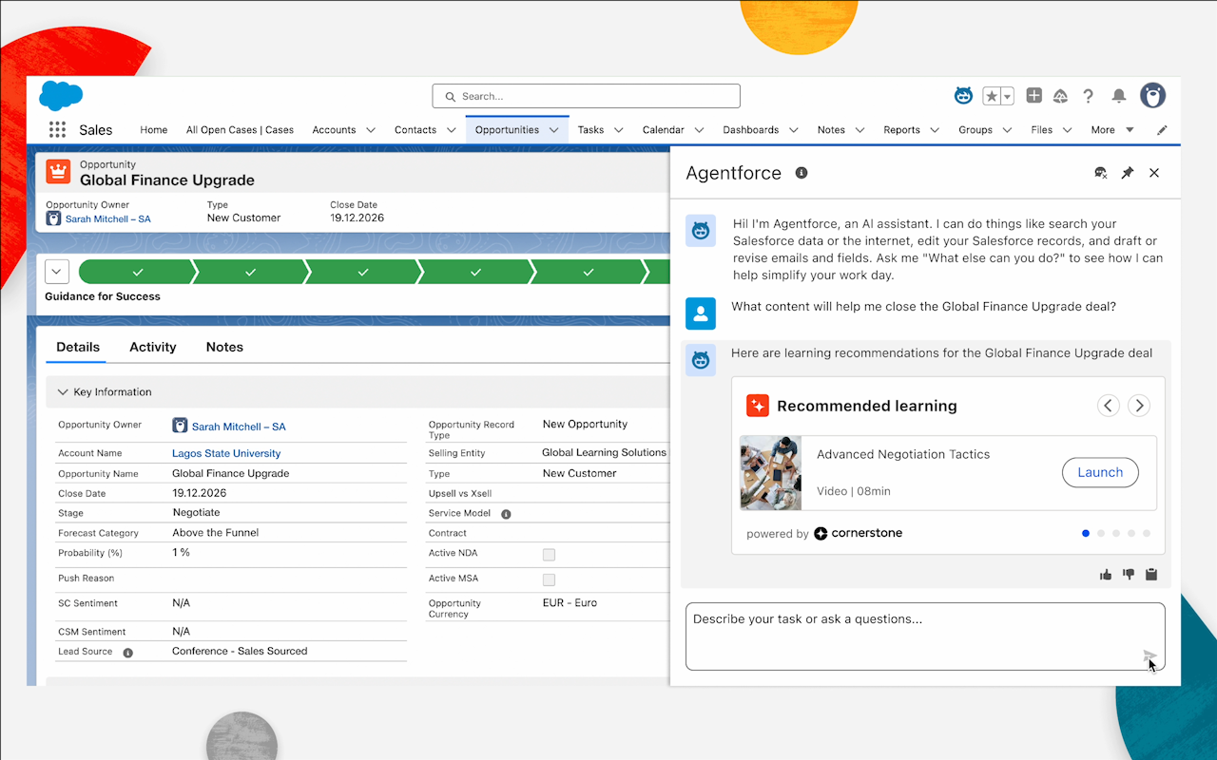Click 'Conference - Sales Sourced' value
This screenshot has width=1217, height=760.
[240, 652]
